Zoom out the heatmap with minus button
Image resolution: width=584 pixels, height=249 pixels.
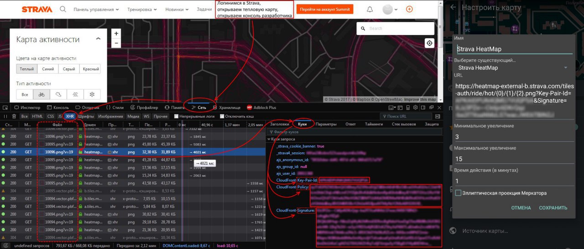point(116,43)
